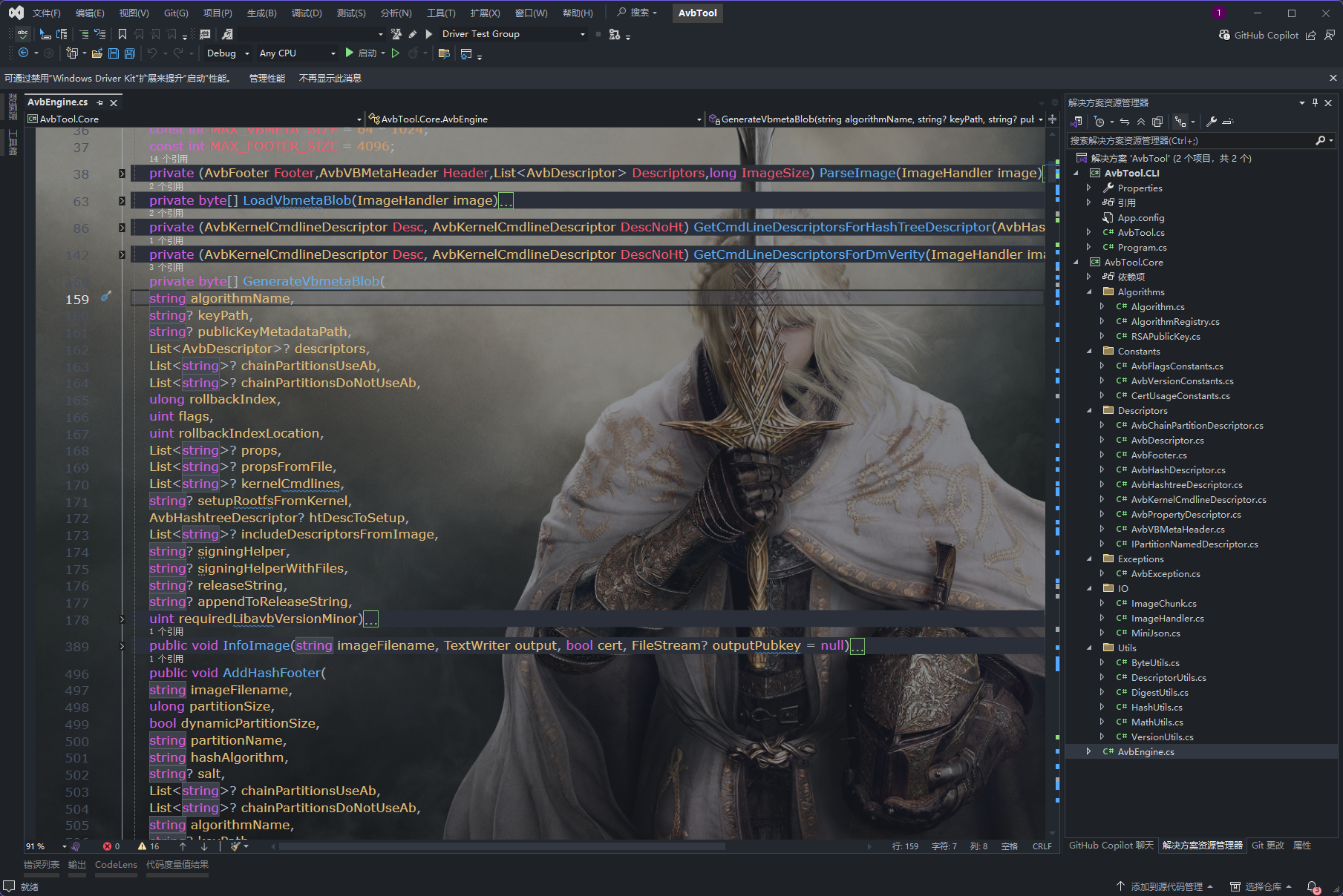This screenshot has height=896, width=1343.
Task: Switch to the Git 更改 tab
Action: tap(1267, 846)
